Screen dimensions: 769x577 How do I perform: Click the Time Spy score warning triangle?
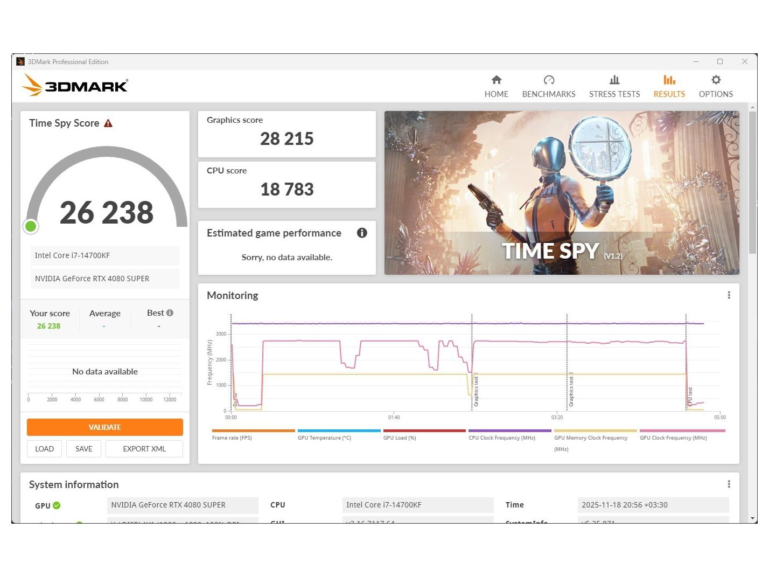108,123
